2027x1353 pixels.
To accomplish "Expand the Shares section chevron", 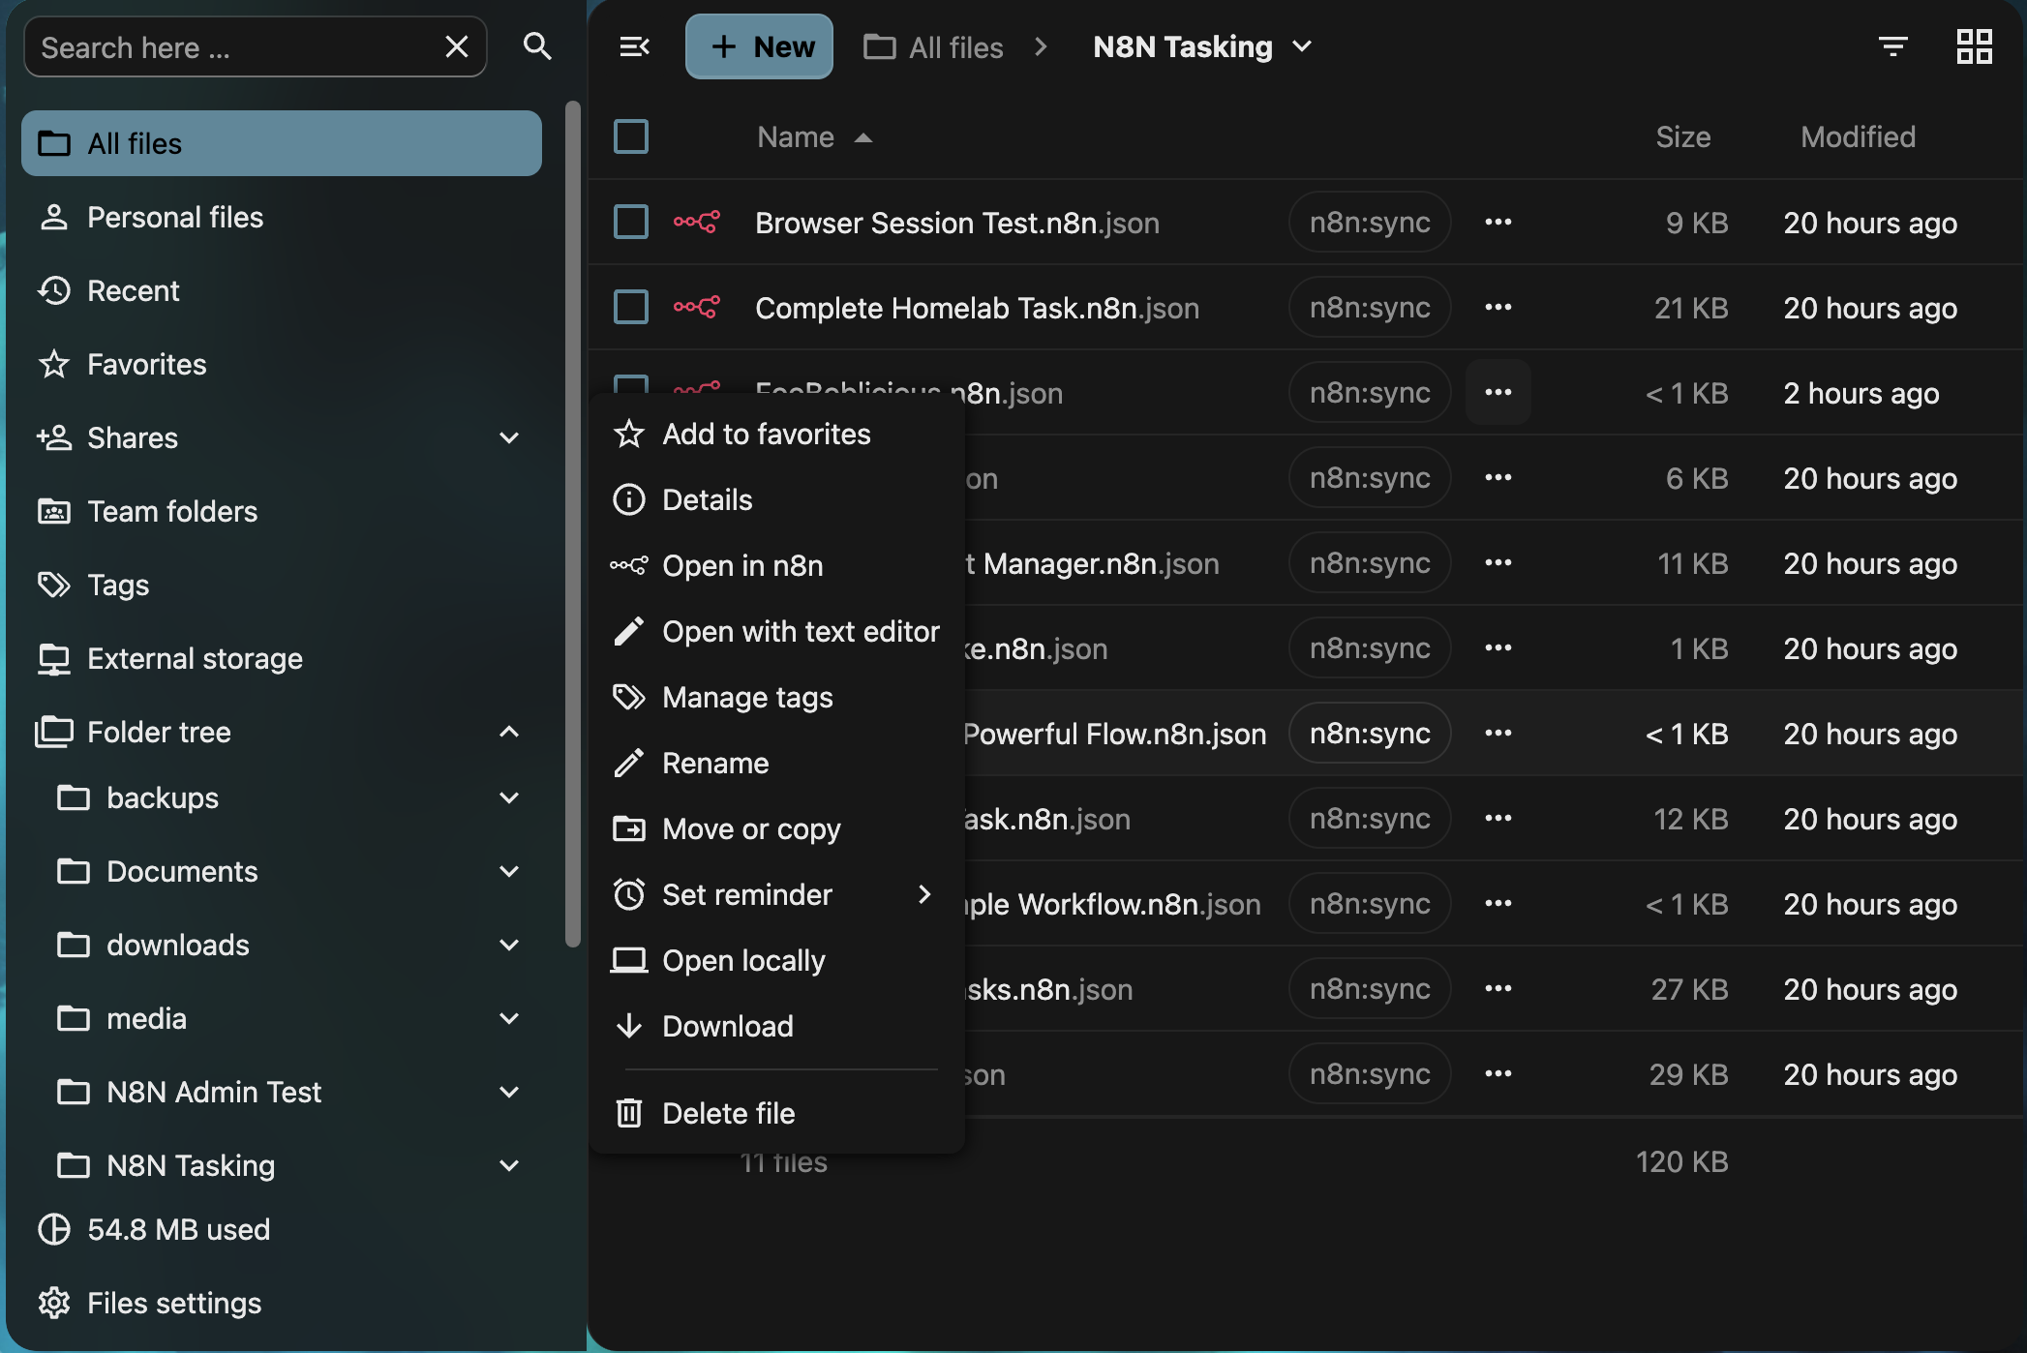I will pos(509,437).
